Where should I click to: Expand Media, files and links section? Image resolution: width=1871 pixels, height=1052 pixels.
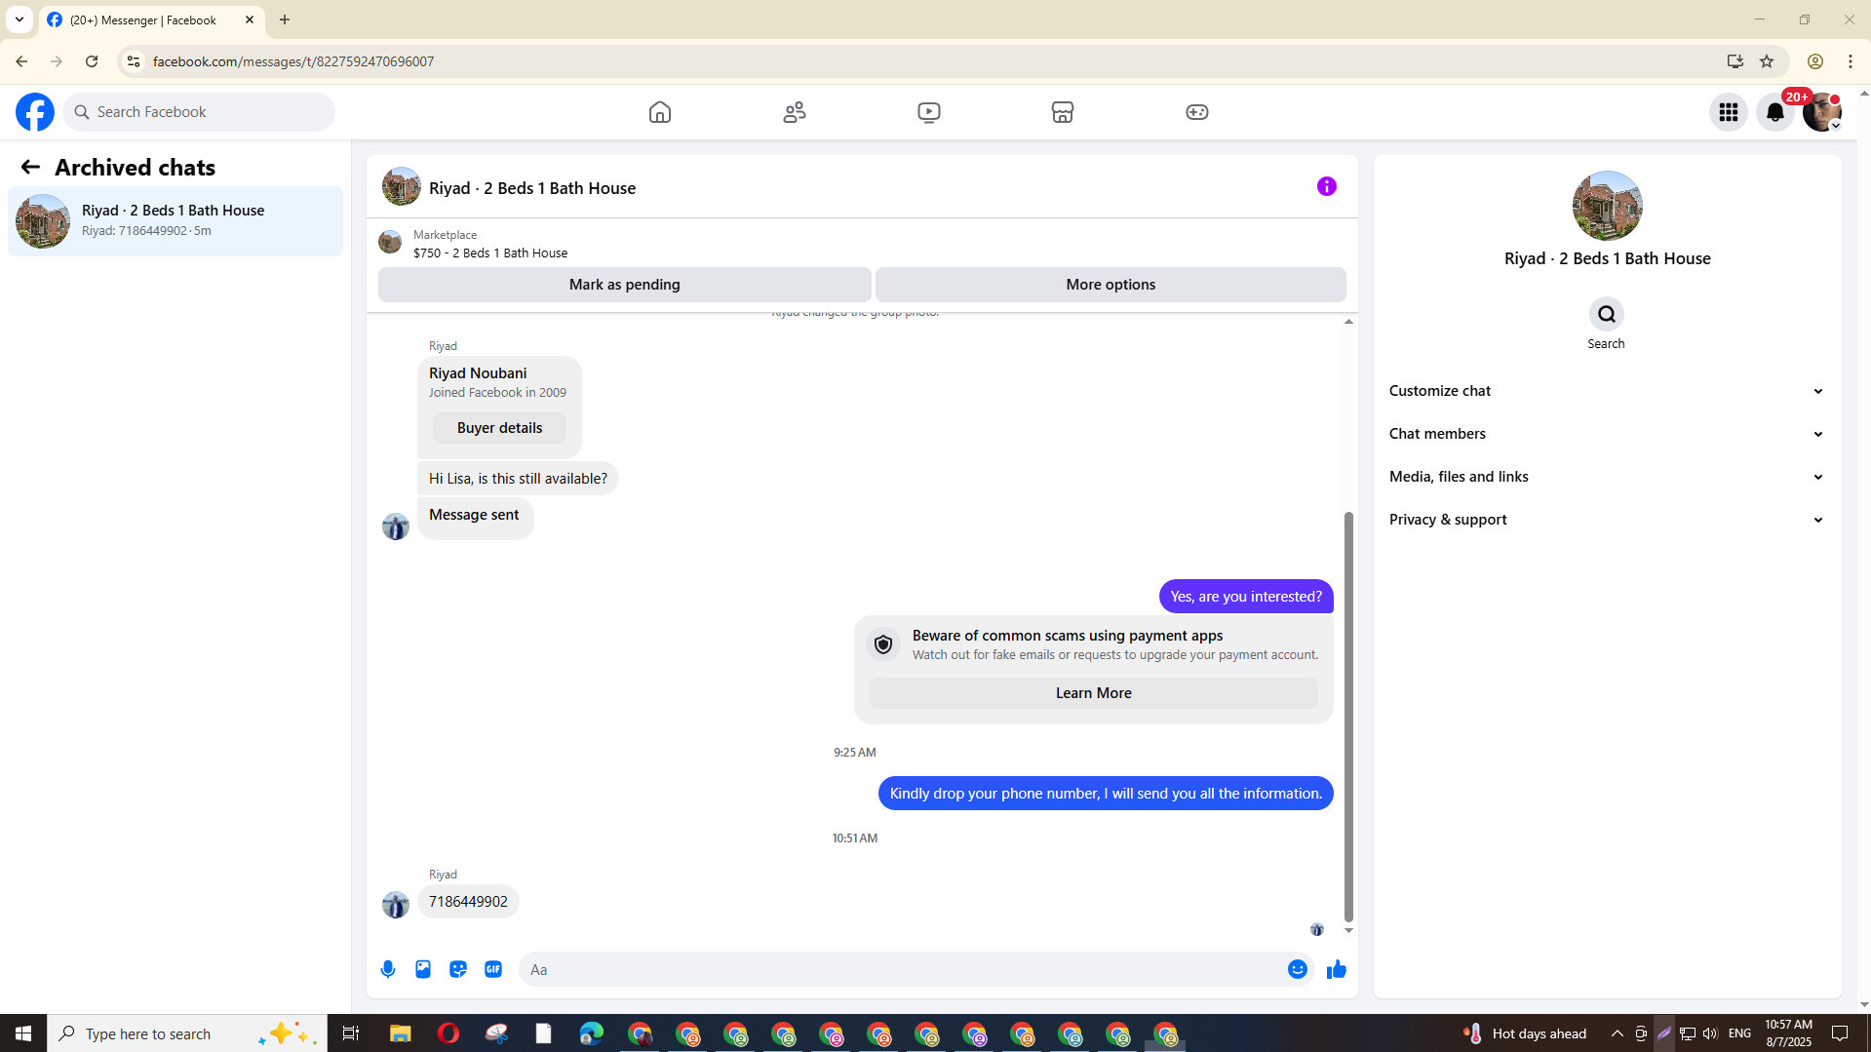1607,477
